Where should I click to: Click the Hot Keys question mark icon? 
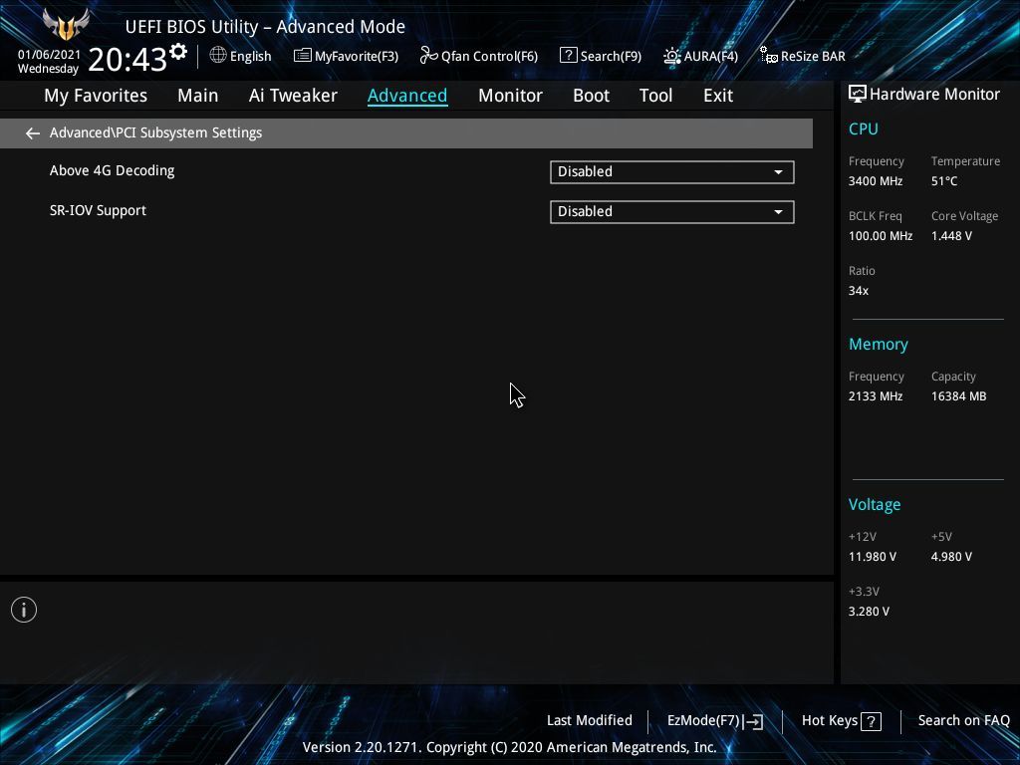(871, 721)
